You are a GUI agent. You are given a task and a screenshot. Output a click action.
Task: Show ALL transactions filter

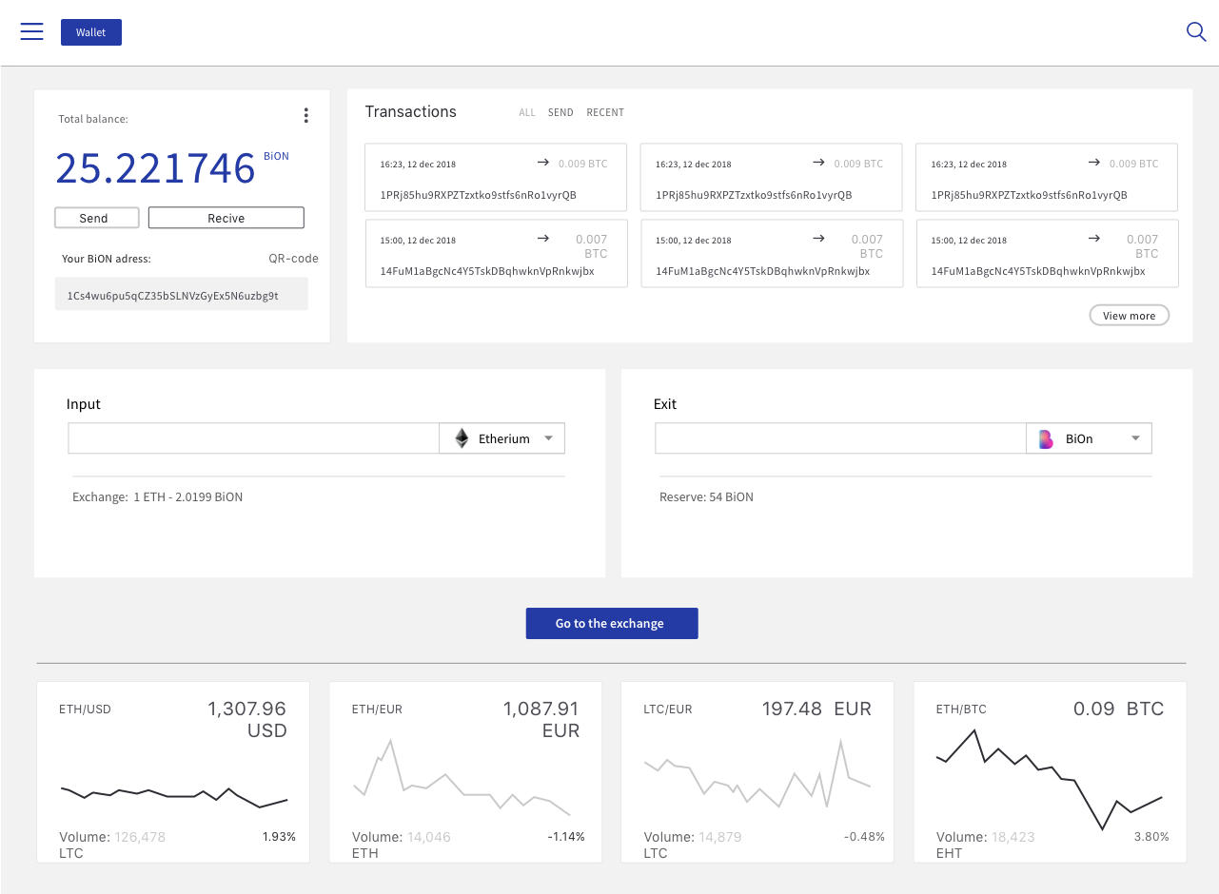click(x=527, y=113)
